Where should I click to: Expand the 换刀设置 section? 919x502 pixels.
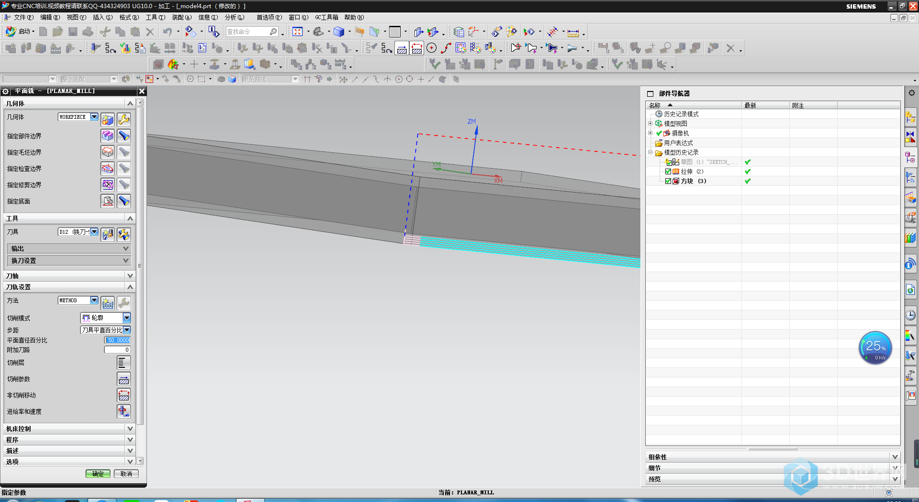coord(69,261)
